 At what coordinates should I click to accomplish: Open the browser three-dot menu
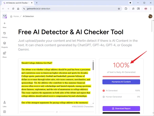click(151, 9)
